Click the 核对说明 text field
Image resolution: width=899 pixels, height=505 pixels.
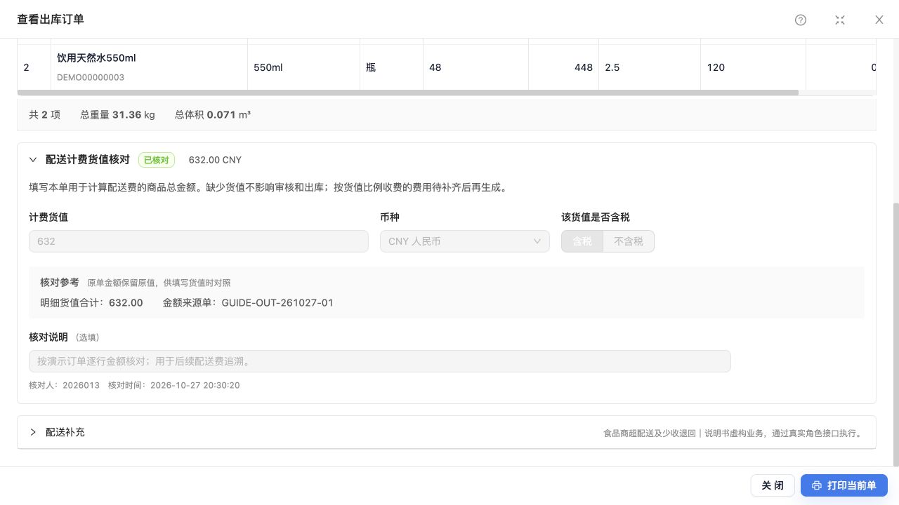380,361
